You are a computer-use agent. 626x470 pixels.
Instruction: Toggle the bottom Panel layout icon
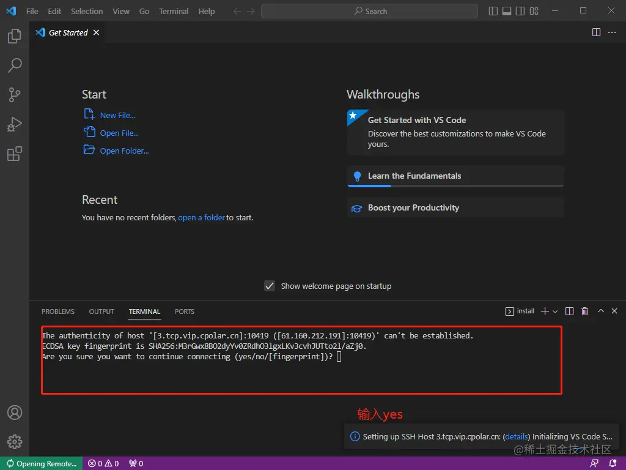coord(507,11)
